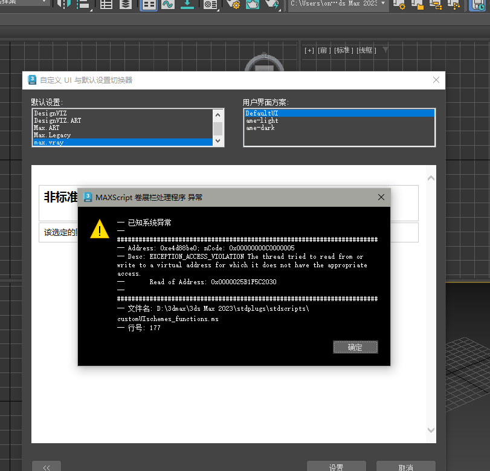Screen dimensions: 490x471
Task: Click the Read of Address line
Action: coord(213,282)
